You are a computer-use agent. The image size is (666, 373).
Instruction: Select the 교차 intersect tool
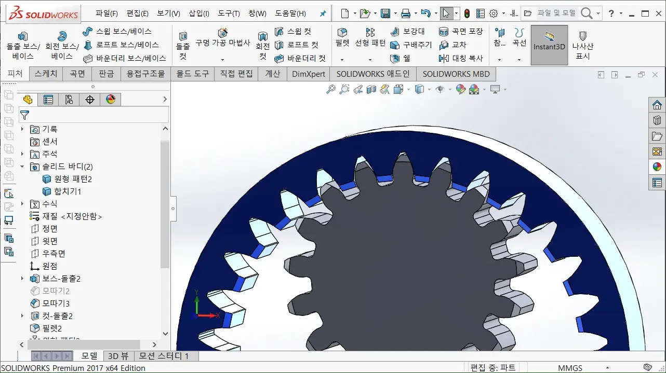pyautogui.click(x=452, y=45)
